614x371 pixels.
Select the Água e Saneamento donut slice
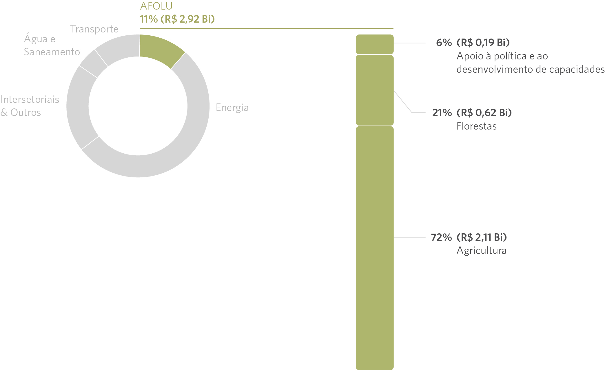[x=93, y=63]
